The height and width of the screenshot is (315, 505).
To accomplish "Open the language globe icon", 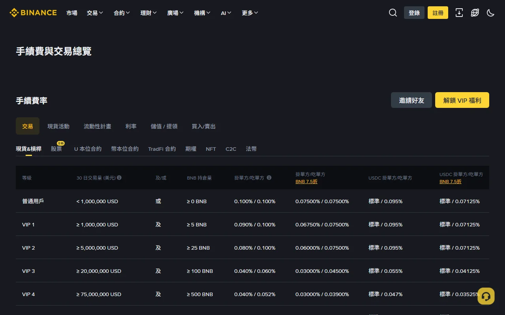I will point(475,13).
